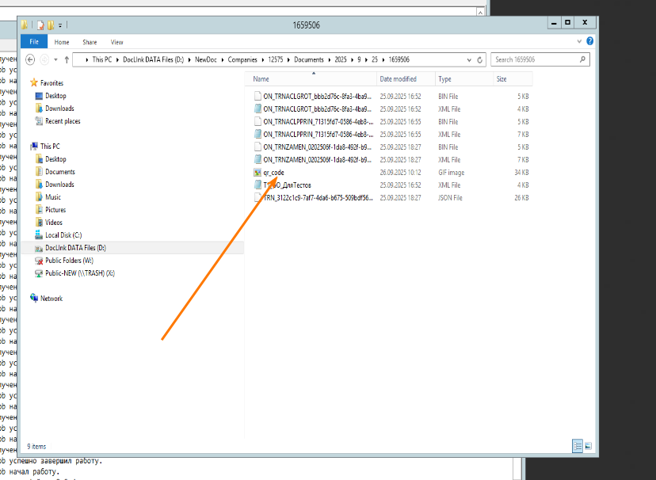Navigate to DocLink DATA Files (D:) breadcrumb
The height and width of the screenshot is (480, 656).
click(x=153, y=59)
